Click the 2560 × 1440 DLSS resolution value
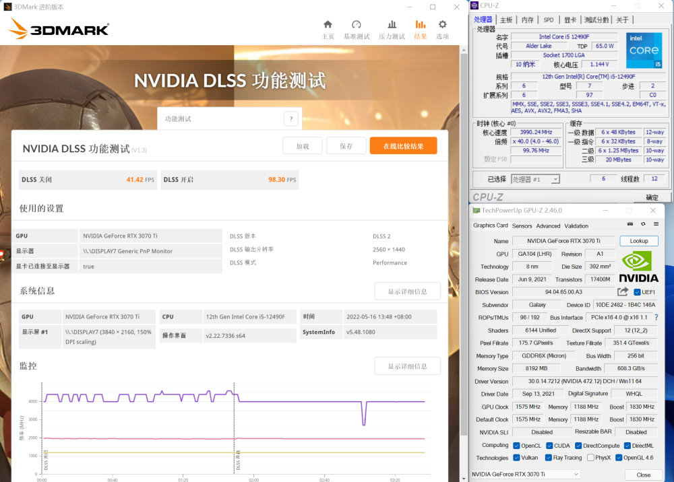 (x=389, y=249)
